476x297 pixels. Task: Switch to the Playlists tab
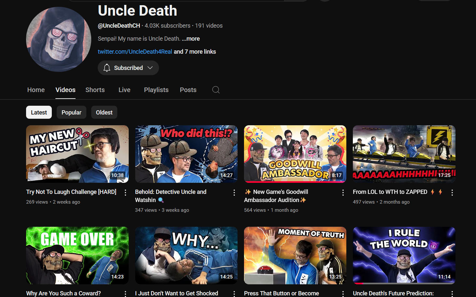pyautogui.click(x=156, y=90)
